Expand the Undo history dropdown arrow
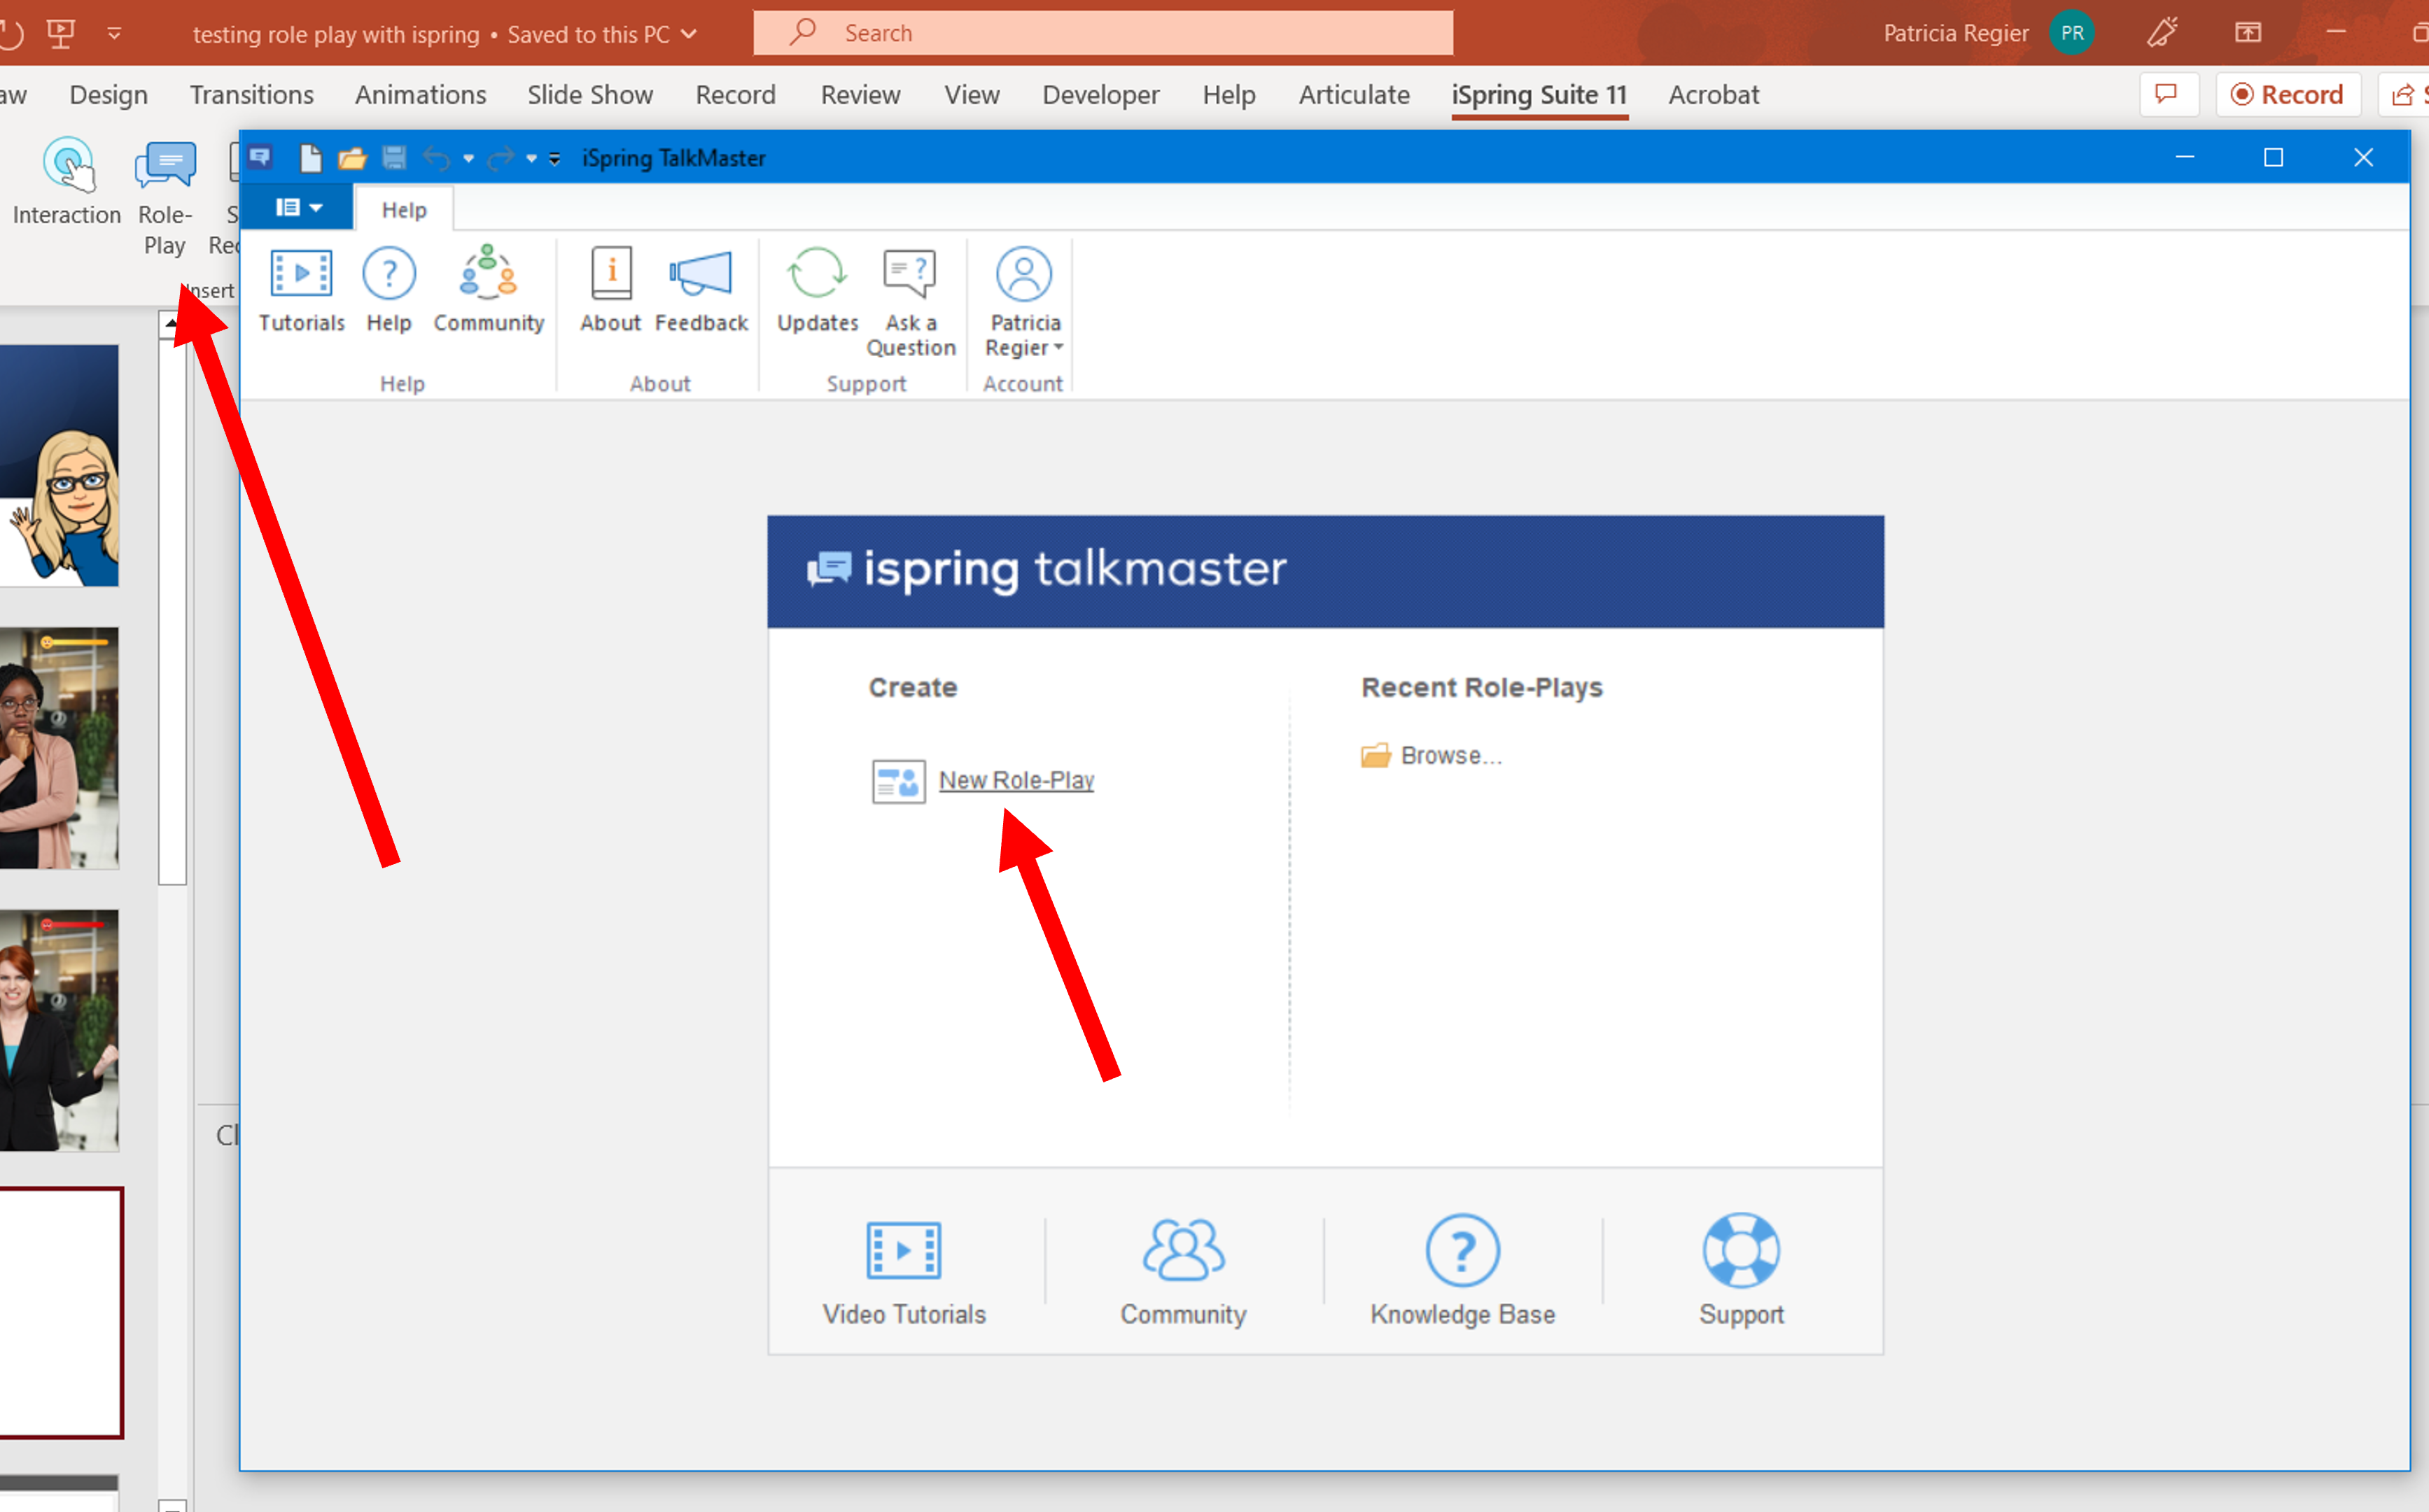 (x=468, y=159)
